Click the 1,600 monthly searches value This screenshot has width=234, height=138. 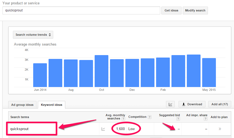tap(120, 129)
